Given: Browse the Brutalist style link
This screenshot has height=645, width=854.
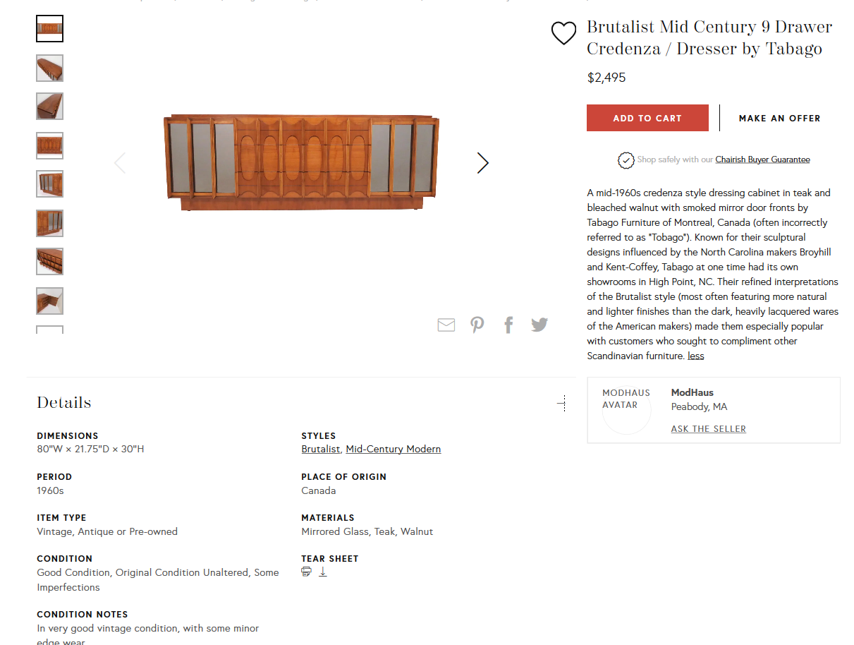Looking at the screenshot, I should [x=320, y=449].
